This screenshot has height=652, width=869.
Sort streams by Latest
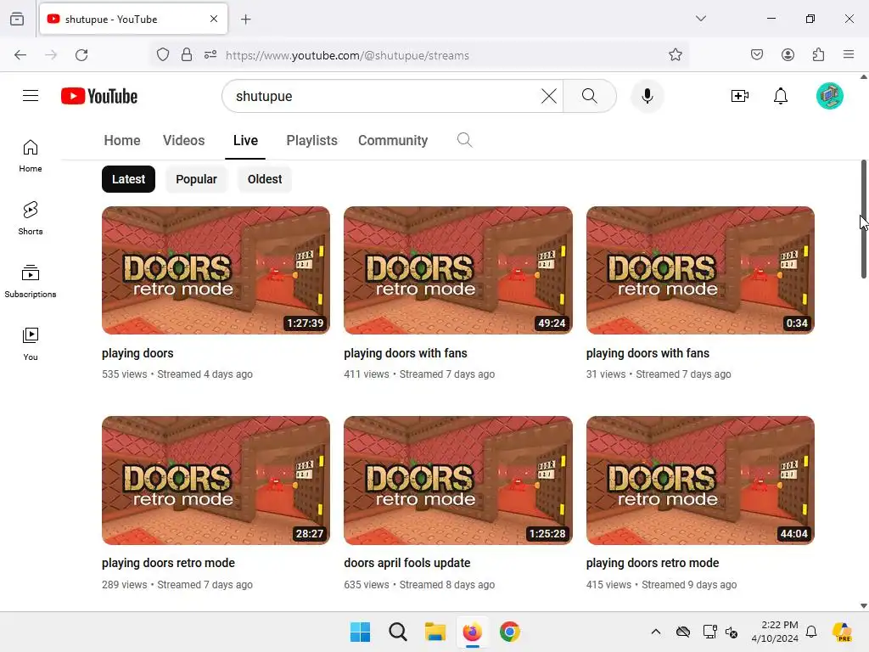(129, 179)
